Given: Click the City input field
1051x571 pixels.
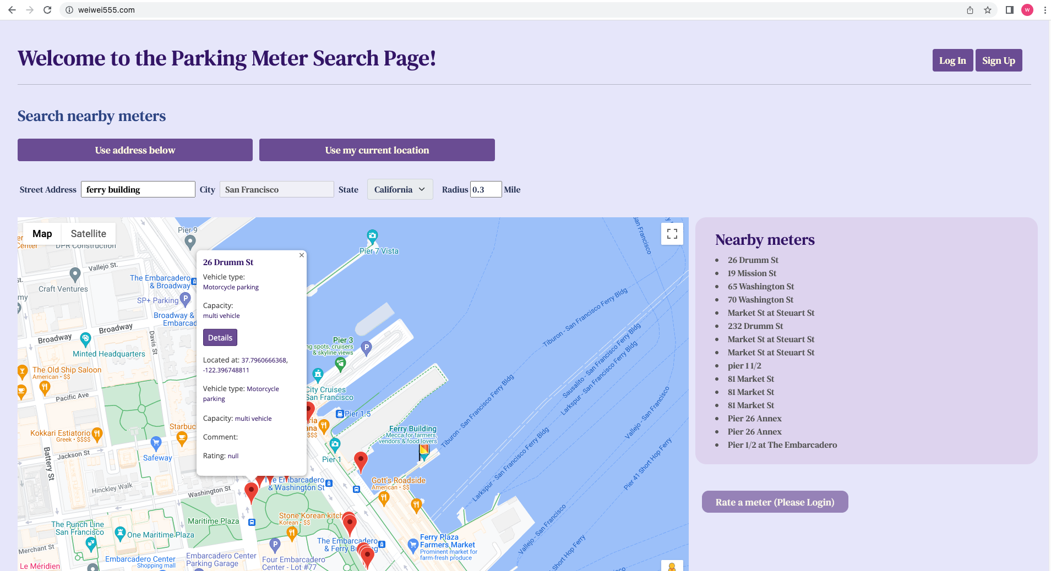Looking at the screenshot, I should (277, 189).
